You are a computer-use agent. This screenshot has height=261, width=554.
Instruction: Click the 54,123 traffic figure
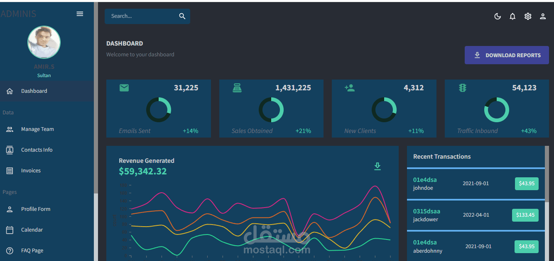pyautogui.click(x=525, y=88)
